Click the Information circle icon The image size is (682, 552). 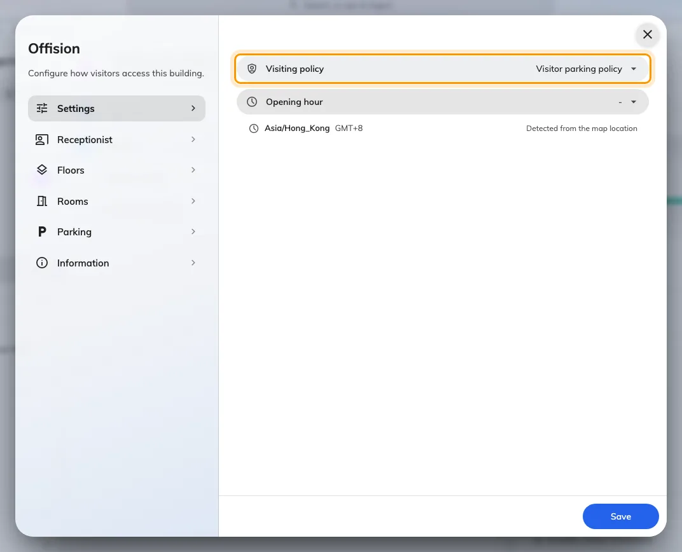[x=42, y=263]
